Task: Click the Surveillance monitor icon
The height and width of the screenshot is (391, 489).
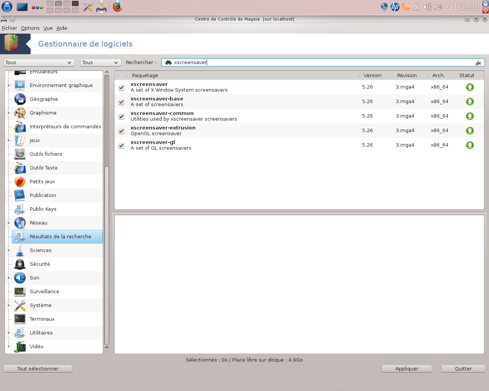Action: pyautogui.click(x=20, y=292)
